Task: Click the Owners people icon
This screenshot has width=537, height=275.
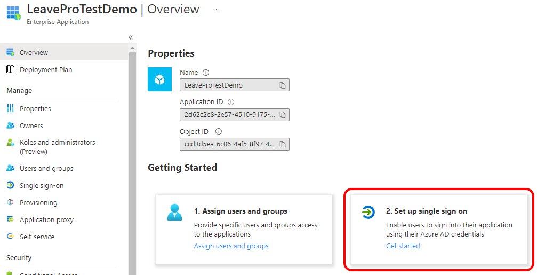Action: (10, 125)
